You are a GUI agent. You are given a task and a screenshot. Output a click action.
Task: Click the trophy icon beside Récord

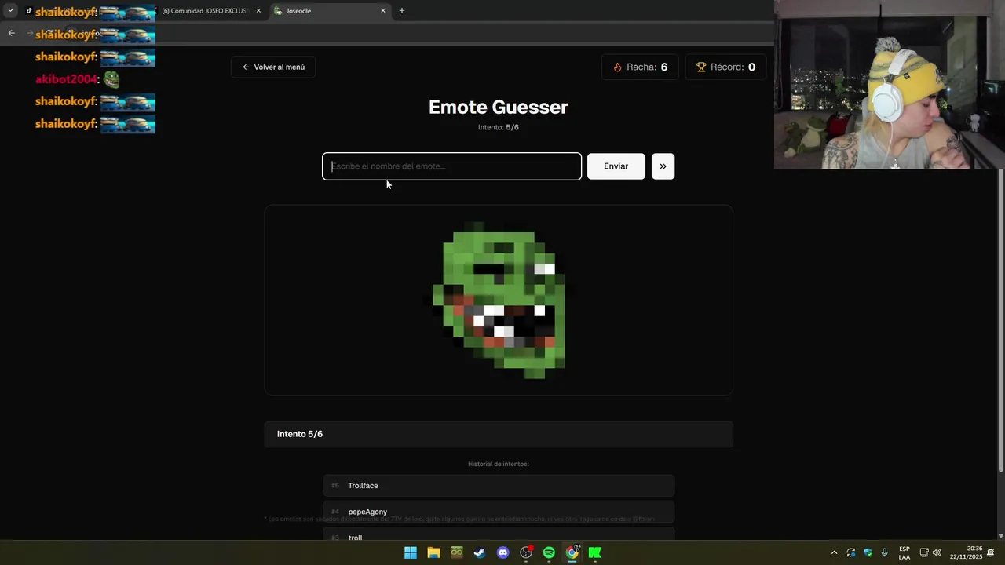pyautogui.click(x=701, y=67)
